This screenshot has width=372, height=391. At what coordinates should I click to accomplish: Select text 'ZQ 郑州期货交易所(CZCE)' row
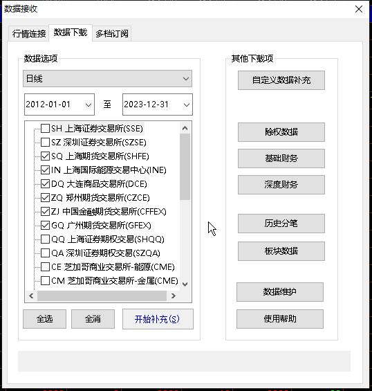[100, 198]
